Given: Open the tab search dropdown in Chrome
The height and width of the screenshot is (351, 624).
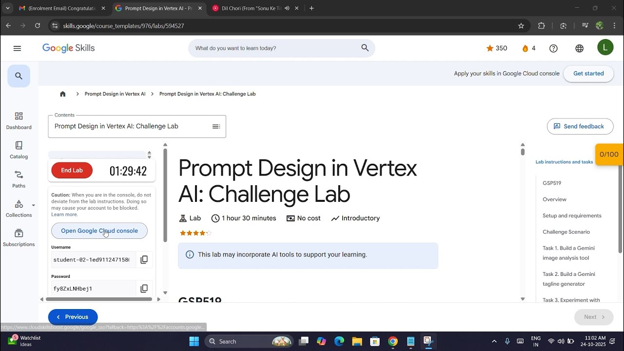Looking at the screenshot, I should 7,8.
